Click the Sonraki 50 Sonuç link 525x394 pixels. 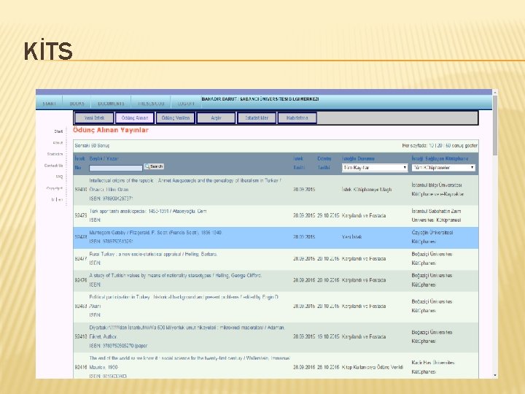click(92, 146)
